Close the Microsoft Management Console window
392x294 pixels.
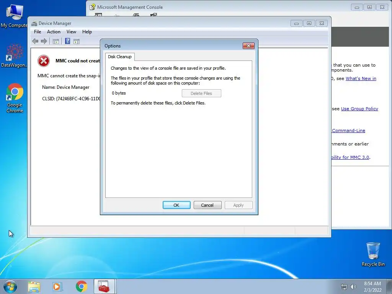pos(382,7)
